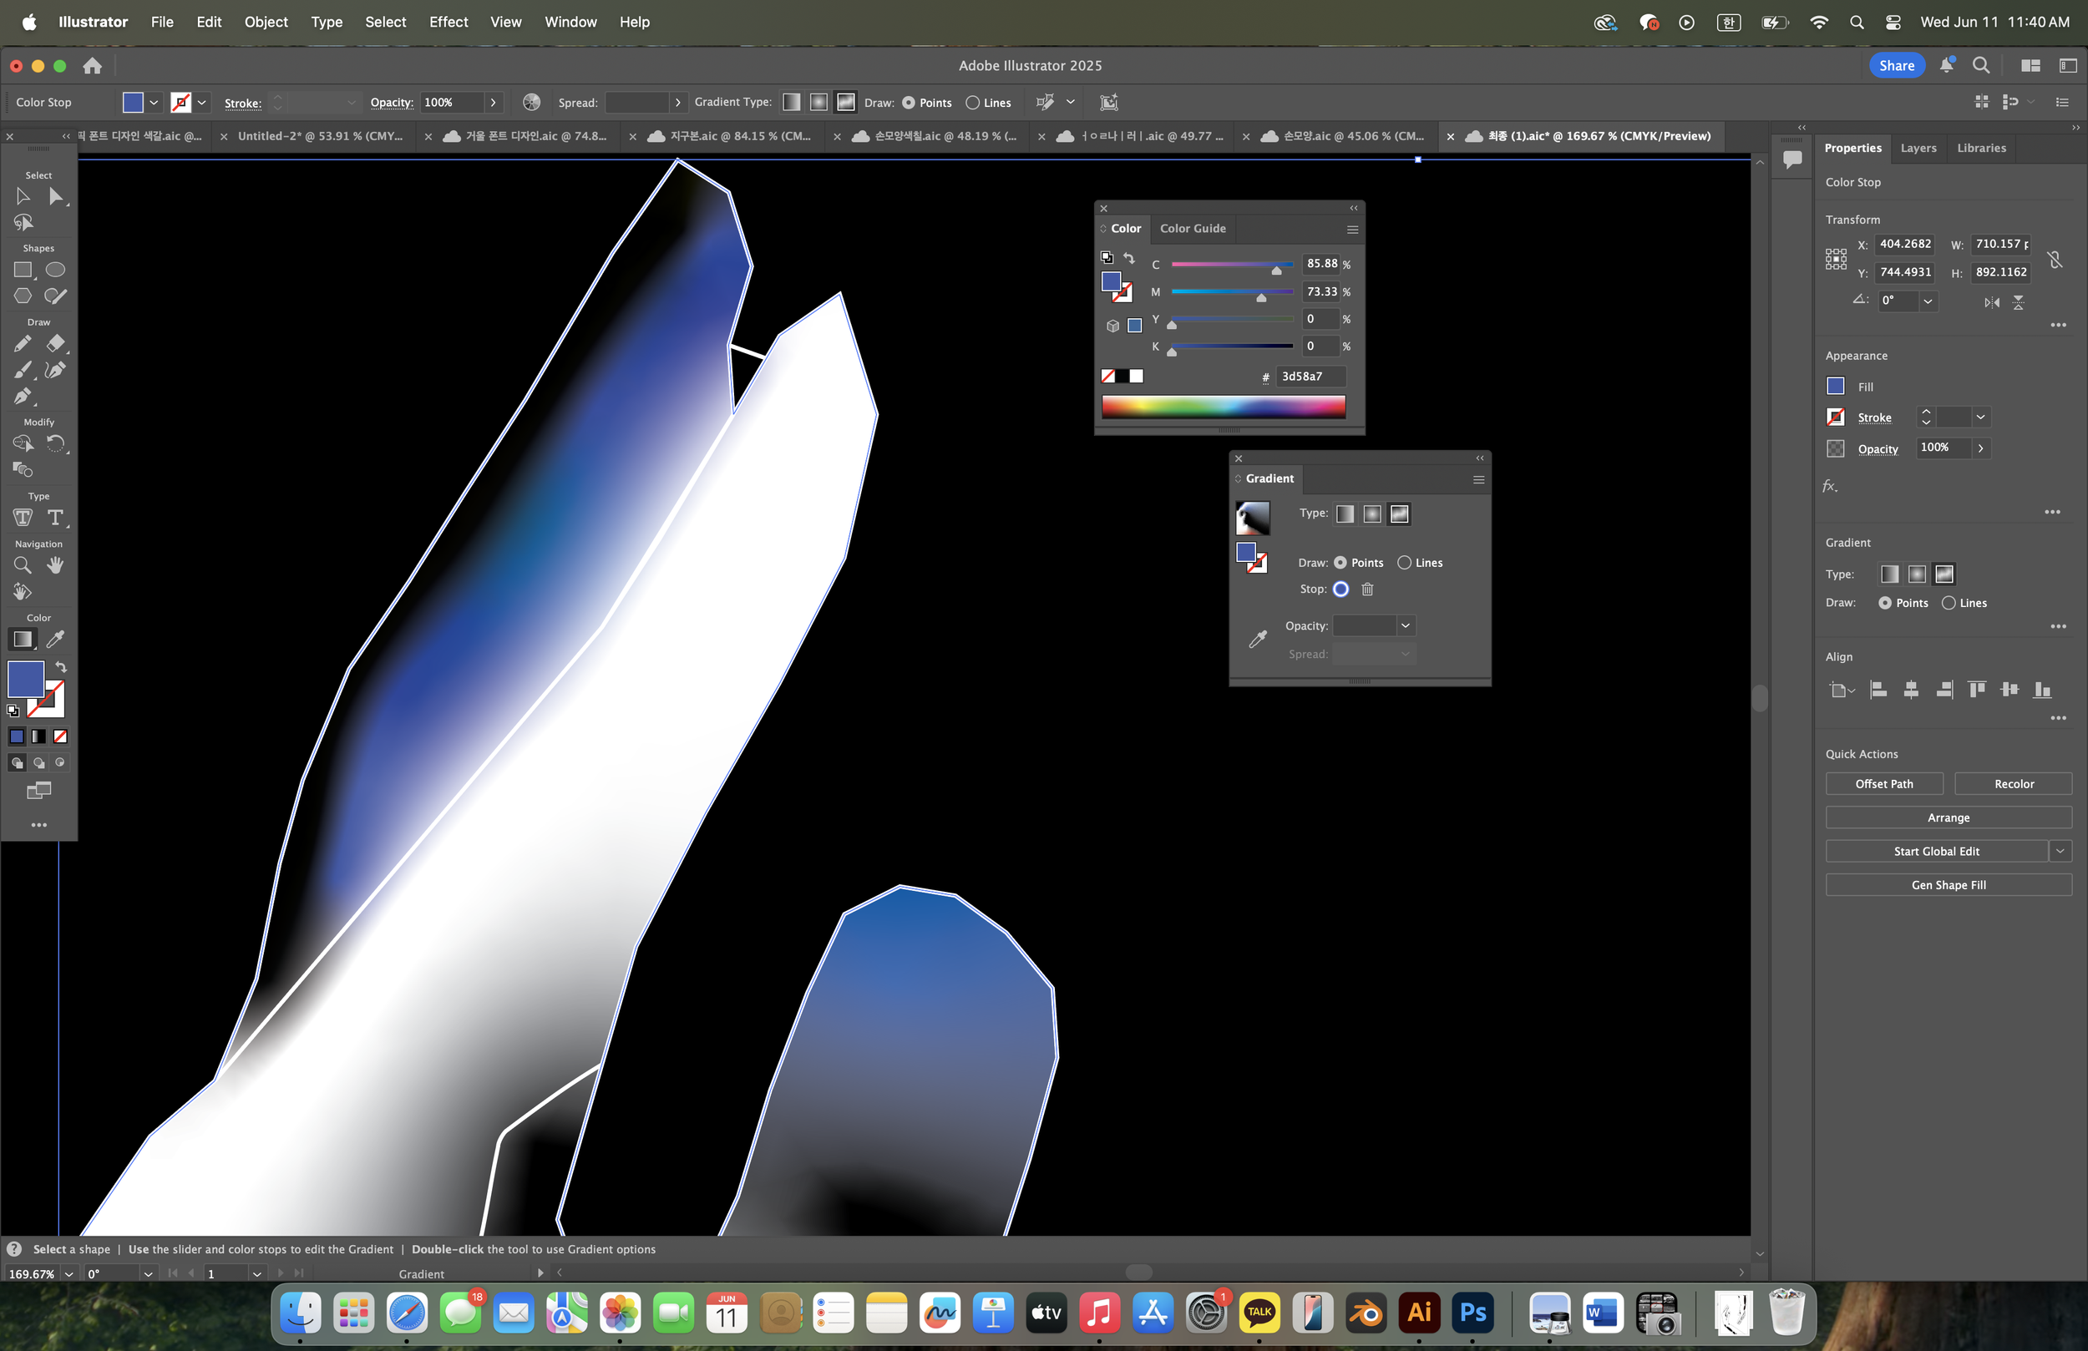The image size is (2088, 1351).
Task: Expand the Stroke weight dropdown in Properties
Action: point(1980,417)
